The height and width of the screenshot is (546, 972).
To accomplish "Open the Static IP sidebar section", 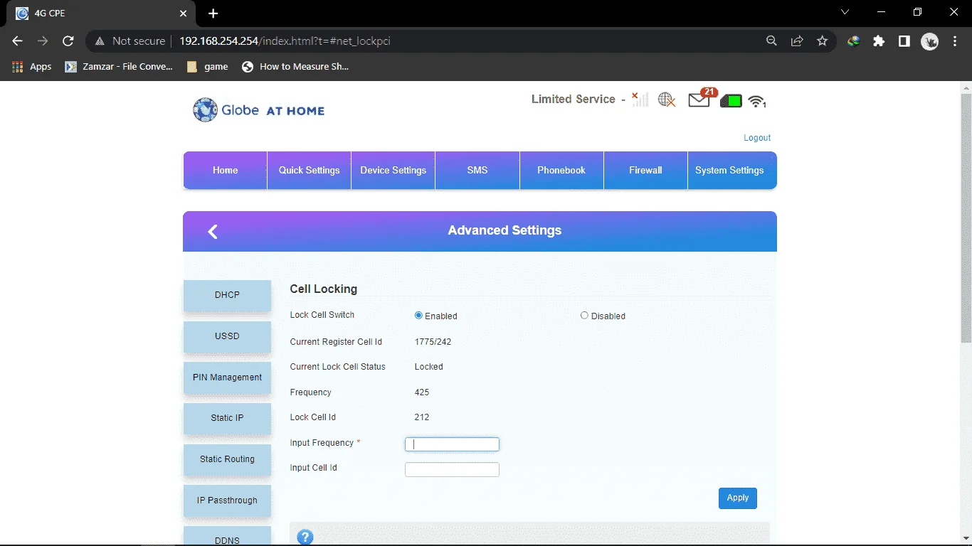I will click(x=227, y=418).
